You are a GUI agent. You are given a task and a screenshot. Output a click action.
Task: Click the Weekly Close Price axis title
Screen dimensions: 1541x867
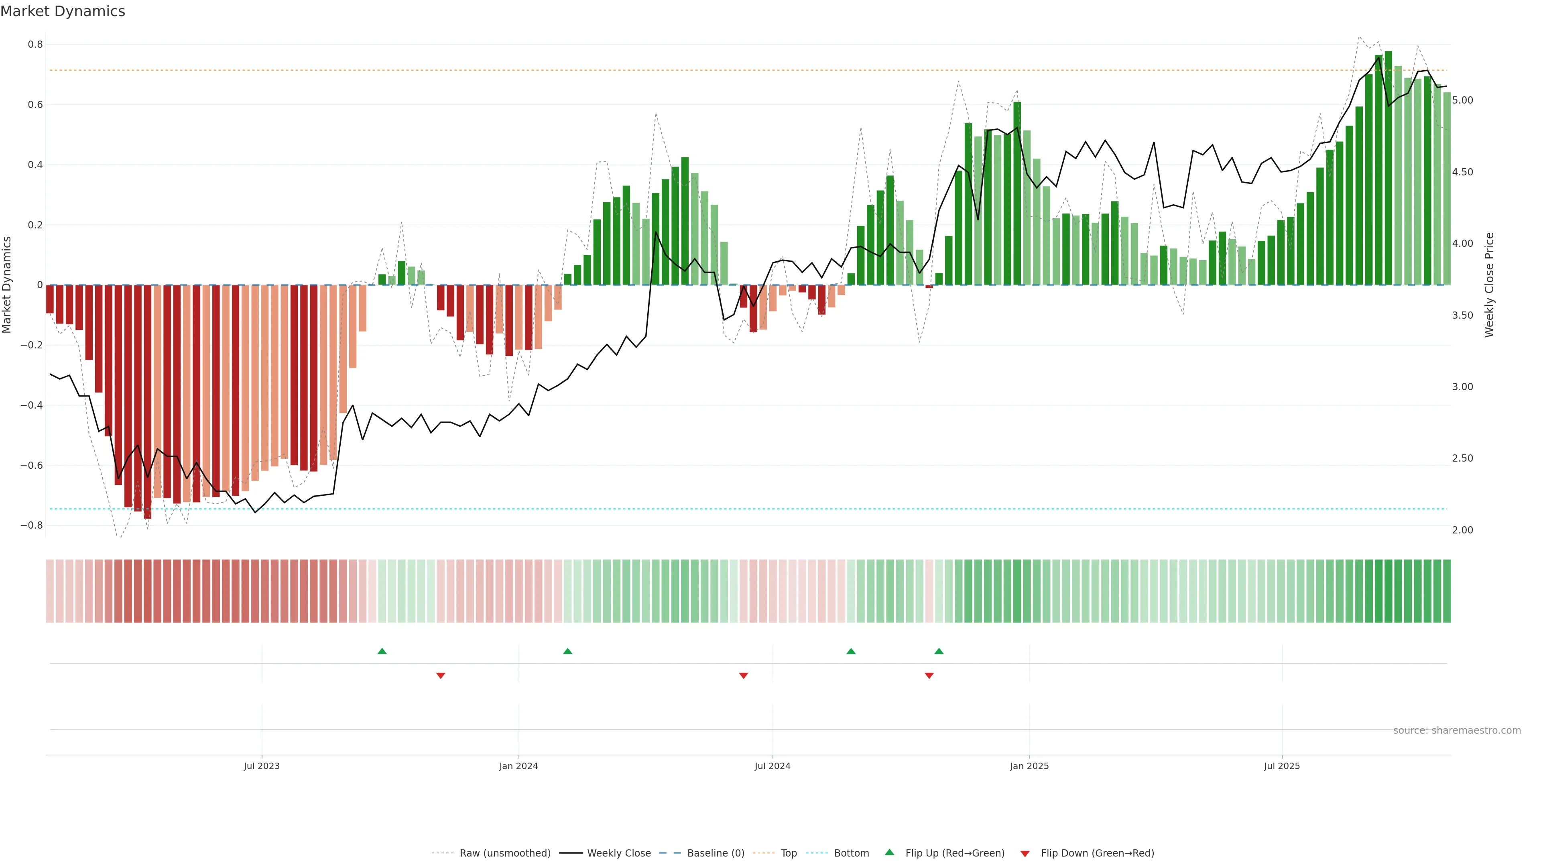[1489, 285]
